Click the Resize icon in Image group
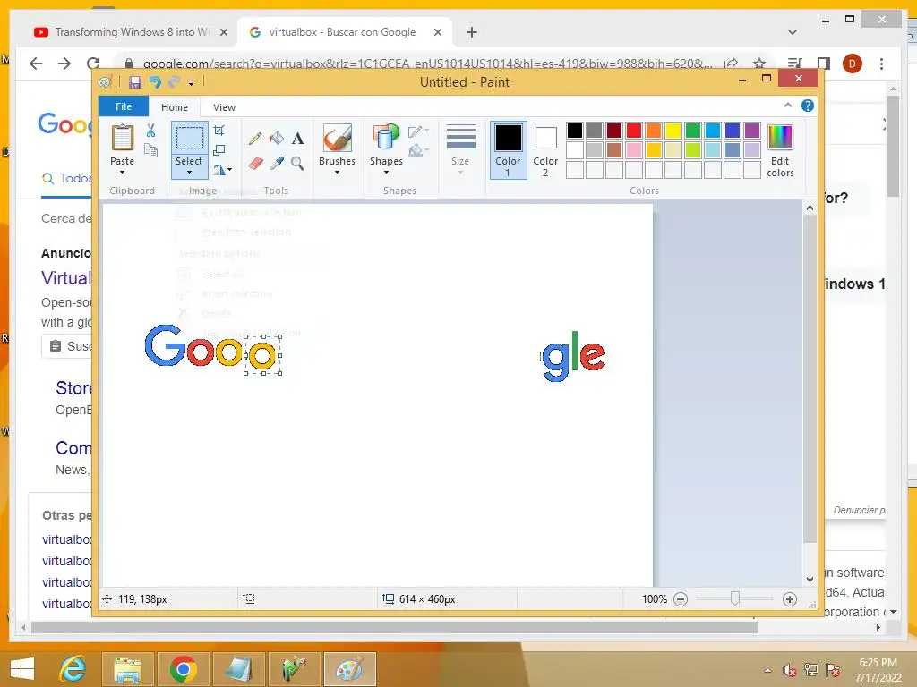 (219, 150)
